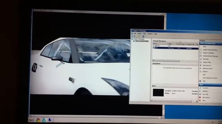Screen dimensions: 222x124
Task: Click Import Virtual Machine action
Action: pos(211,50)
